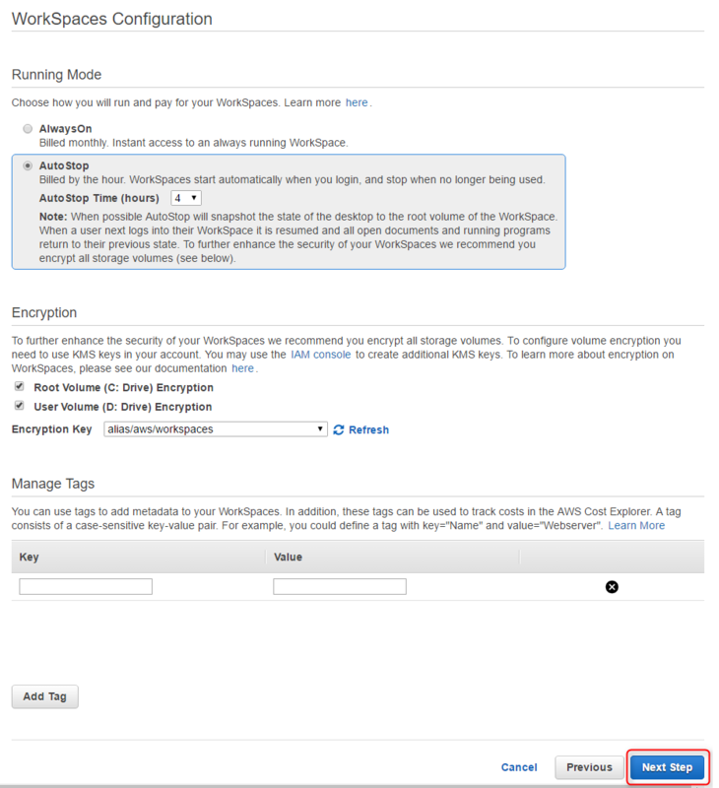Click the Refresh link text

(x=368, y=429)
